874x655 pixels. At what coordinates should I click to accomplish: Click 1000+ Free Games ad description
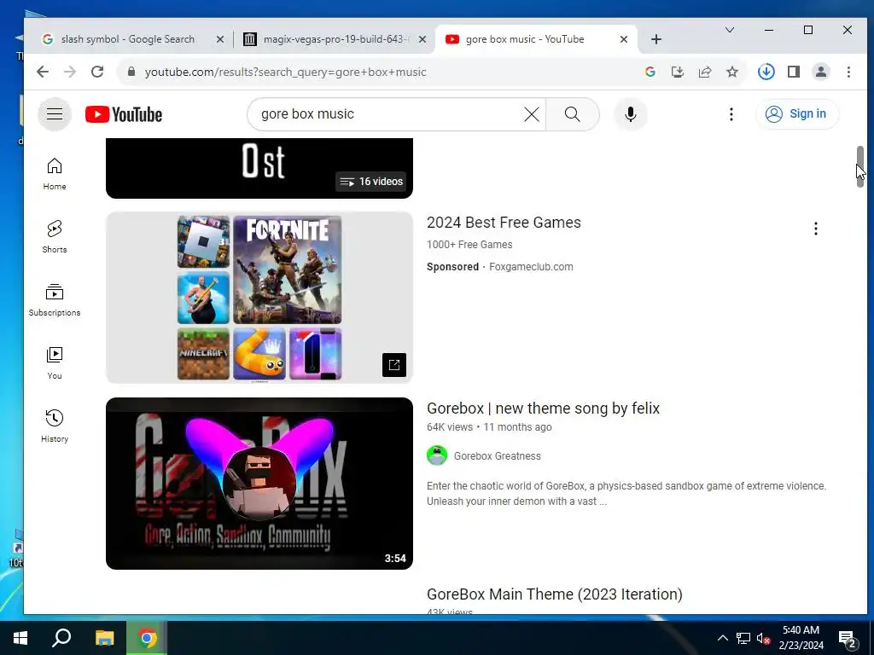[x=469, y=245]
